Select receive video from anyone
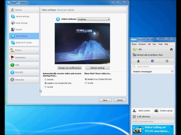 click(x=46, y=79)
